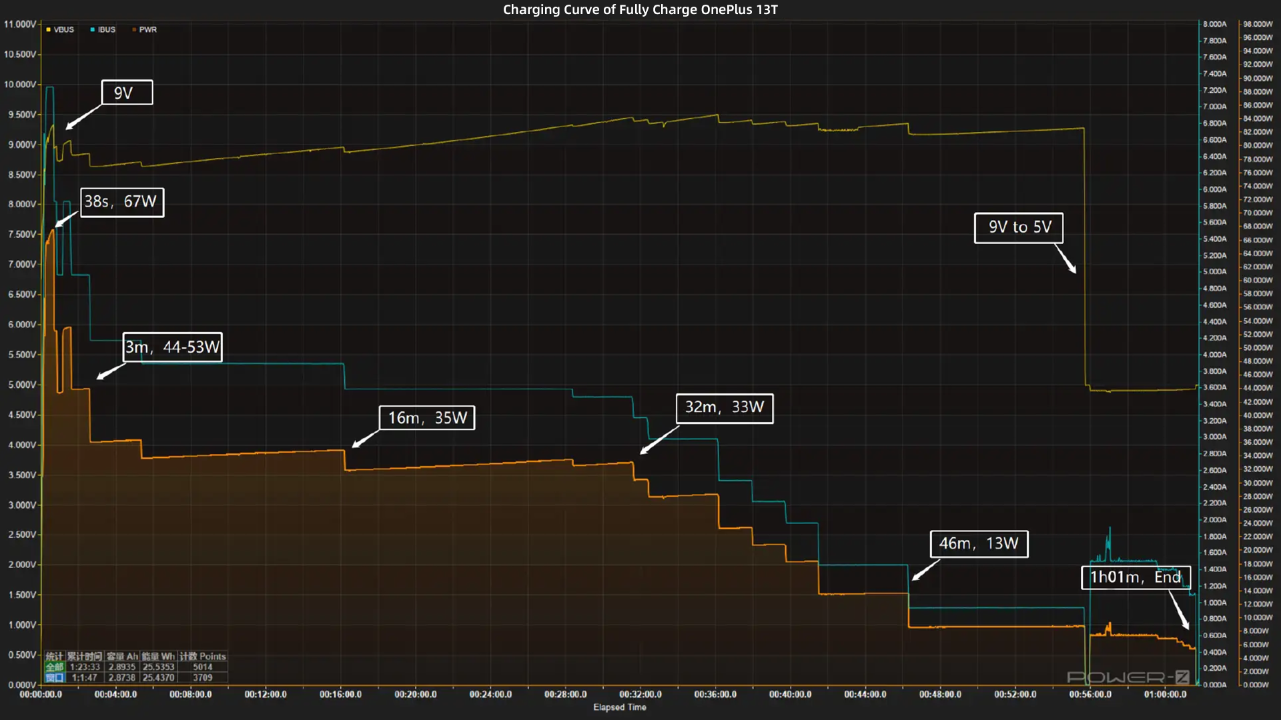Click the 'Elapsed Time' axis label
The height and width of the screenshot is (720, 1281).
pyautogui.click(x=620, y=707)
